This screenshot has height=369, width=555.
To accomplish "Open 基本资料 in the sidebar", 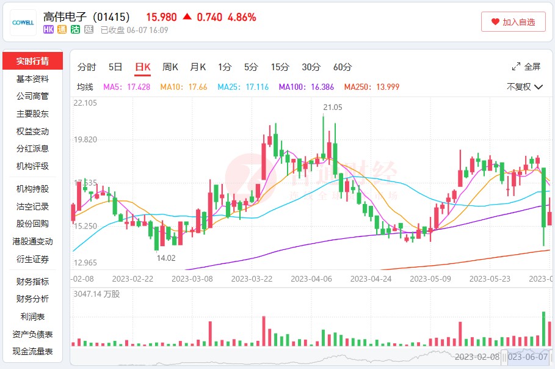I will (33, 79).
